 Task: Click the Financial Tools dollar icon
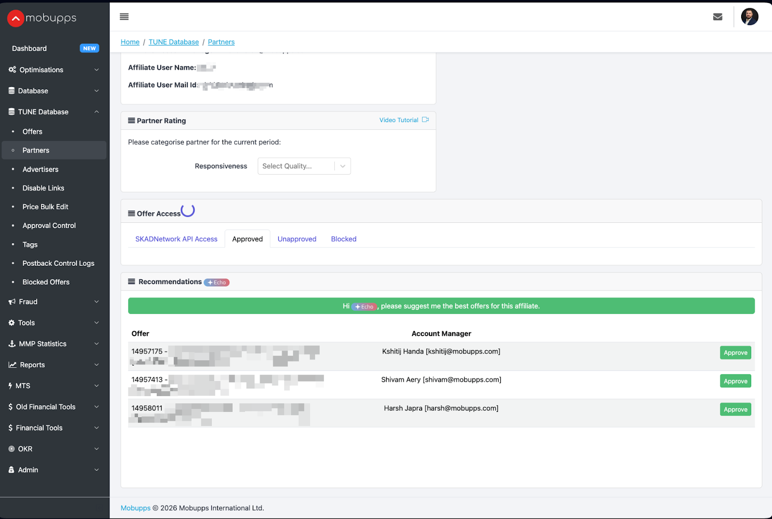click(11, 428)
